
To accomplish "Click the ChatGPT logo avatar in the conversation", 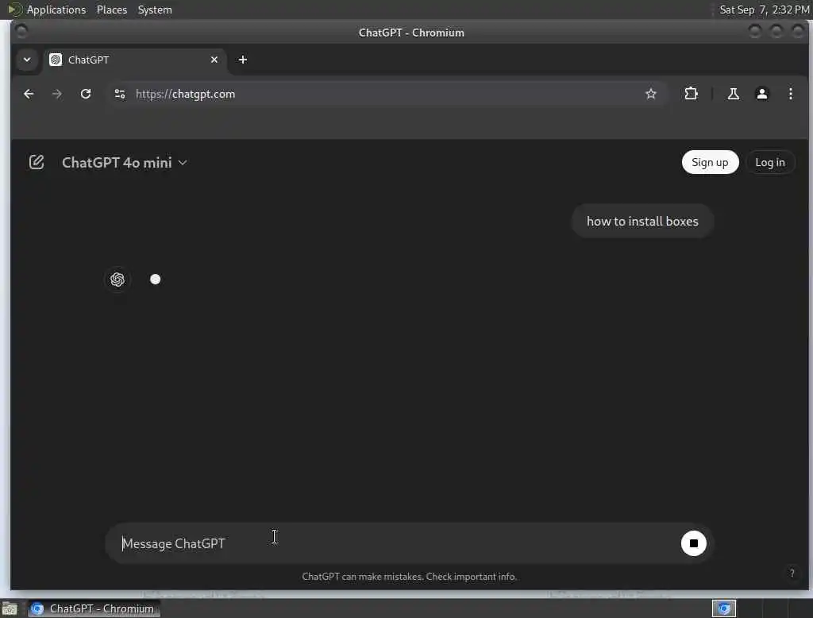I will [118, 280].
